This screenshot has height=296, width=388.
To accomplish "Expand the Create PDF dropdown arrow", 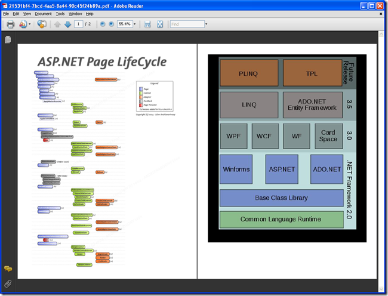I will (x=30, y=24).
